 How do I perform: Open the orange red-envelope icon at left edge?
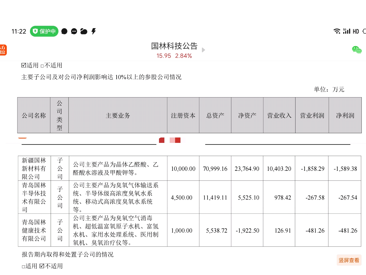(3, 50)
